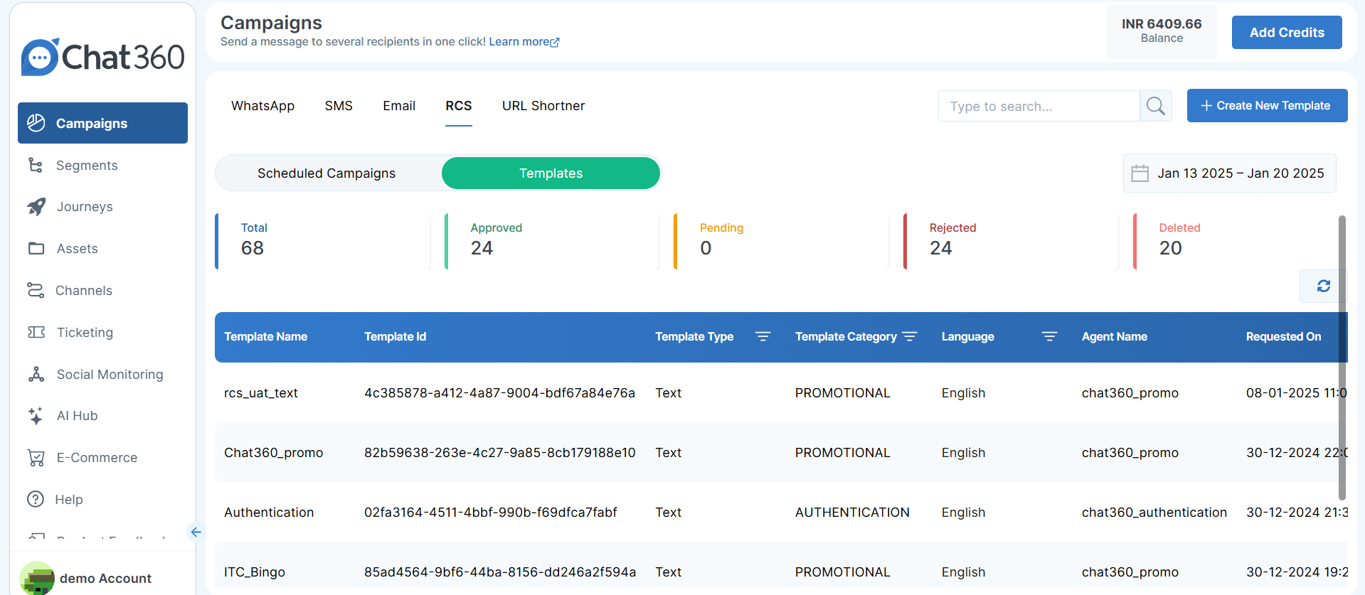Select the Pending 0 stat card
This screenshot has height=595, width=1365.
coord(781,242)
